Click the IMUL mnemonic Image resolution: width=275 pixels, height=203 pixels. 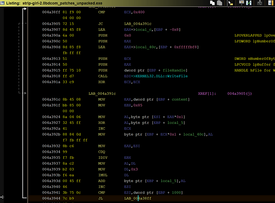click(103, 175)
